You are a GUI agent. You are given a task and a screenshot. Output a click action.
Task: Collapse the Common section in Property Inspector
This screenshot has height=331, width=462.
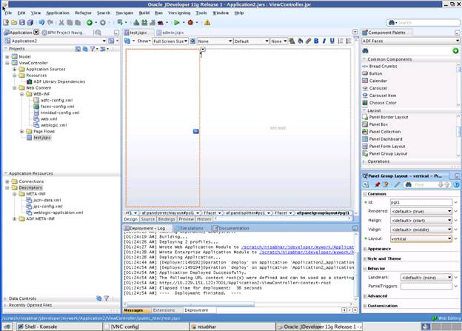(365, 193)
